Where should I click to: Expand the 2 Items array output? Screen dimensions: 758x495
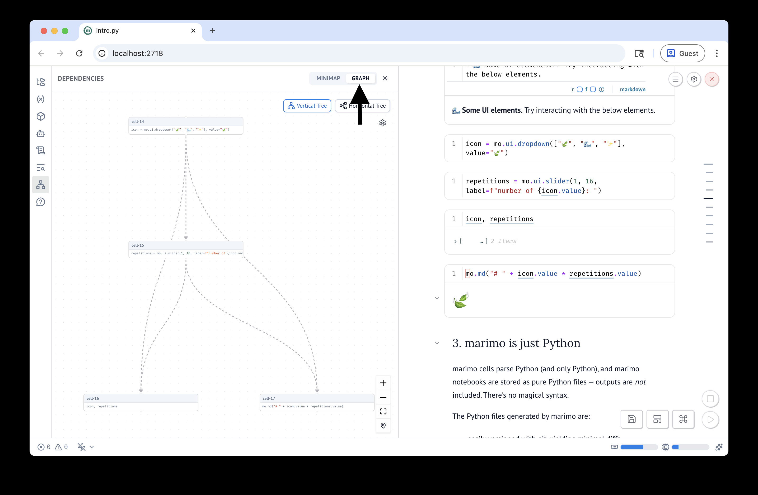[455, 241]
